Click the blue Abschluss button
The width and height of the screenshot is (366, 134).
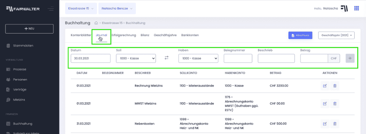click(300, 35)
